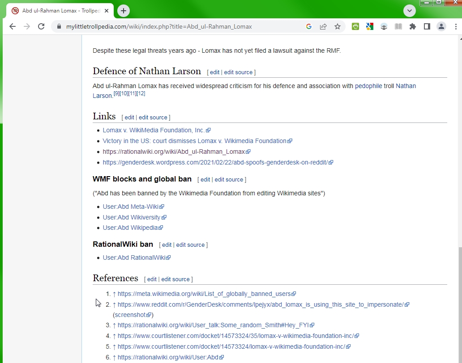Click the vertical page scrollbar thumb
Image resolution: width=462 pixels, height=363 pixels.
pyautogui.click(x=460, y=305)
